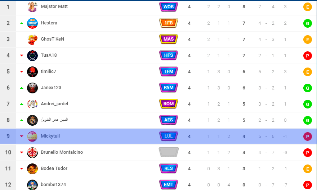
Task: Select the highlighted Mickytuli row name
Action: [50, 136]
